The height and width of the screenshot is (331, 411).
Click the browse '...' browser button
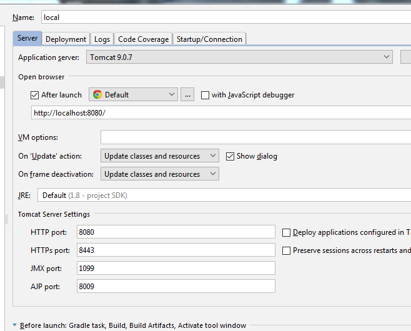(x=187, y=94)
